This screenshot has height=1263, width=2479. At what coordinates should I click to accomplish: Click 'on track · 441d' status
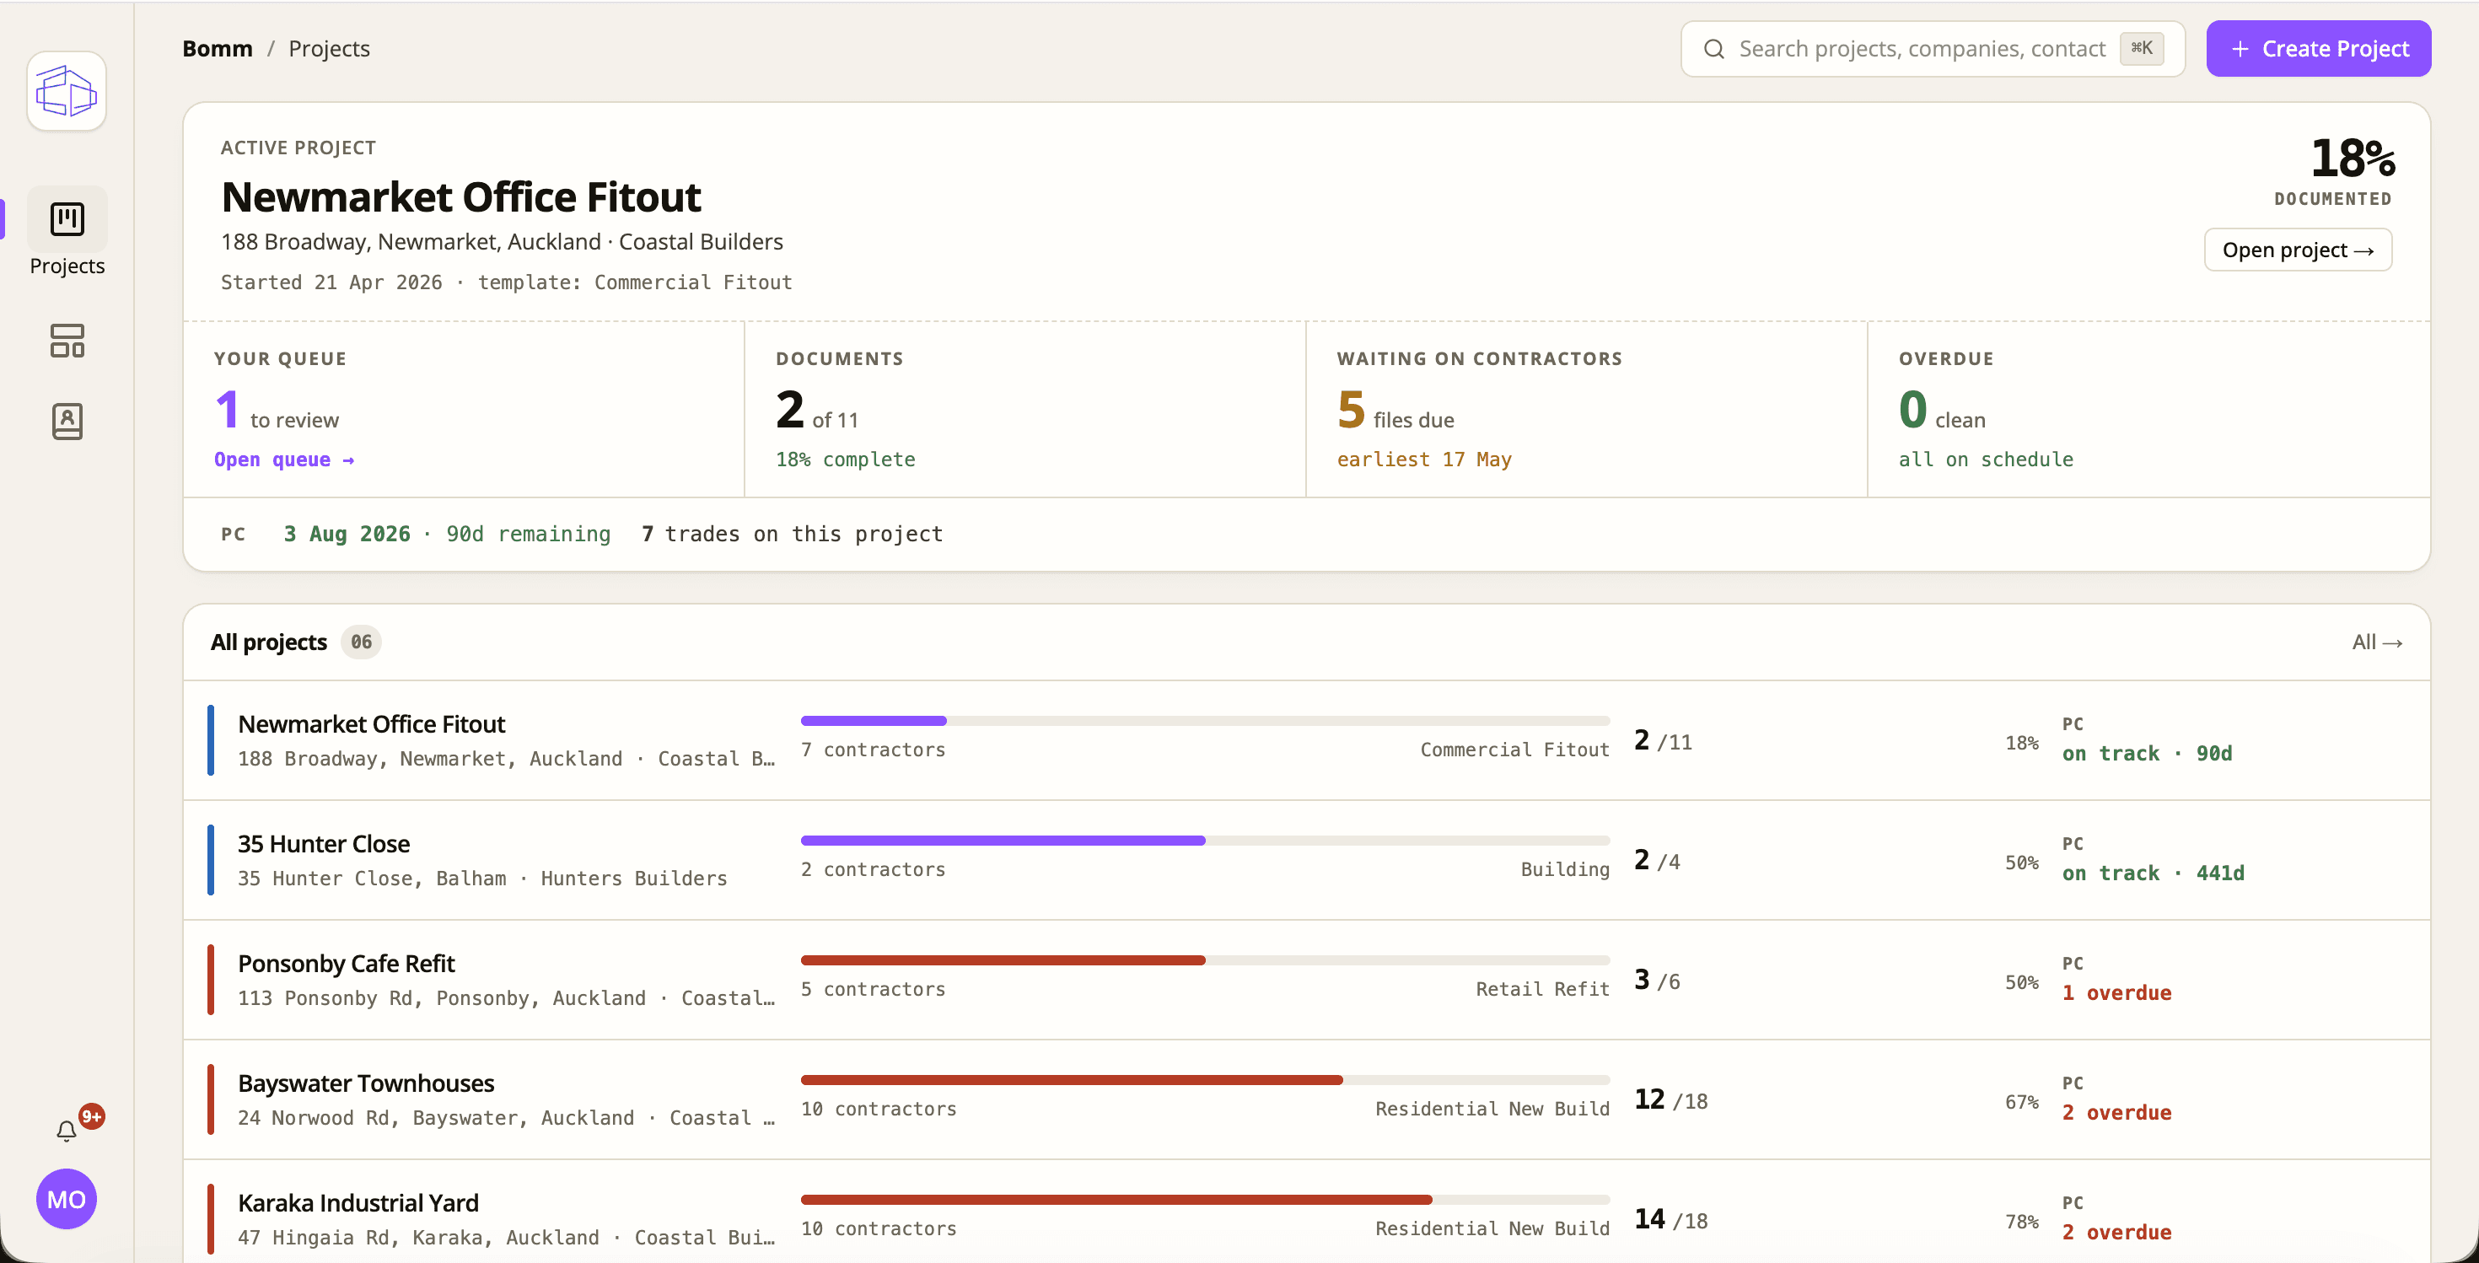coord(2153,873)
